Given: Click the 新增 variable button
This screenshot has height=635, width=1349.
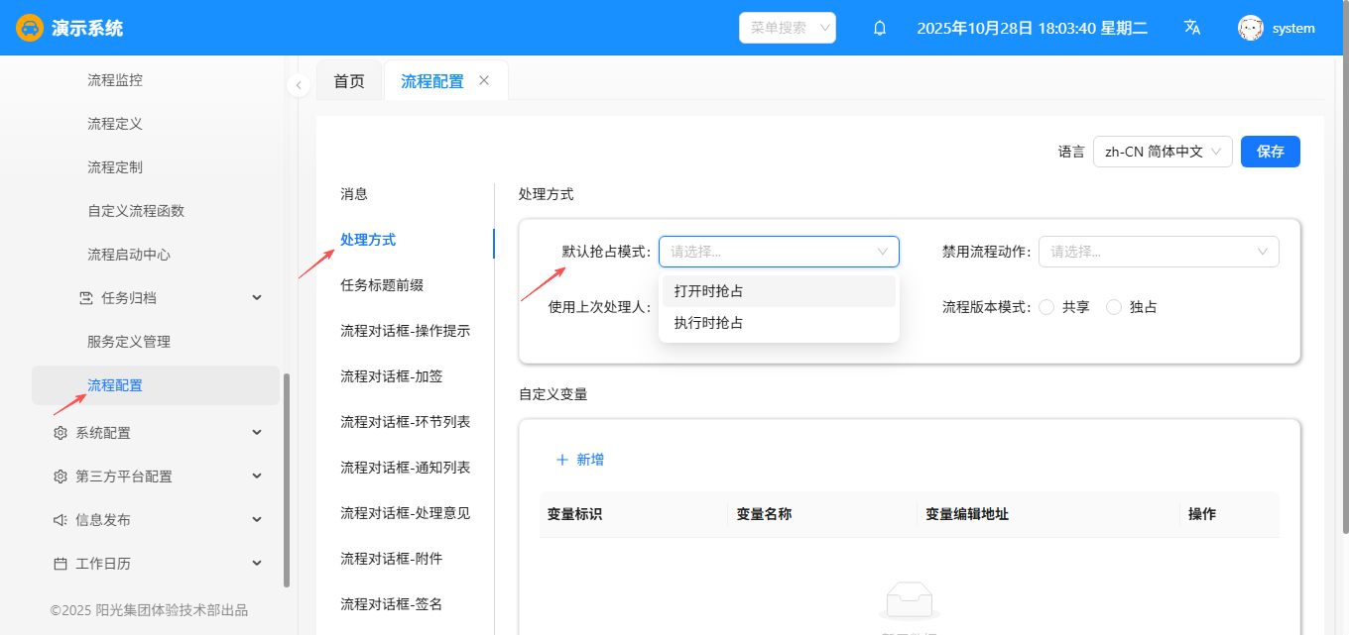Looking at the screenshot, I should coord(580,460).
